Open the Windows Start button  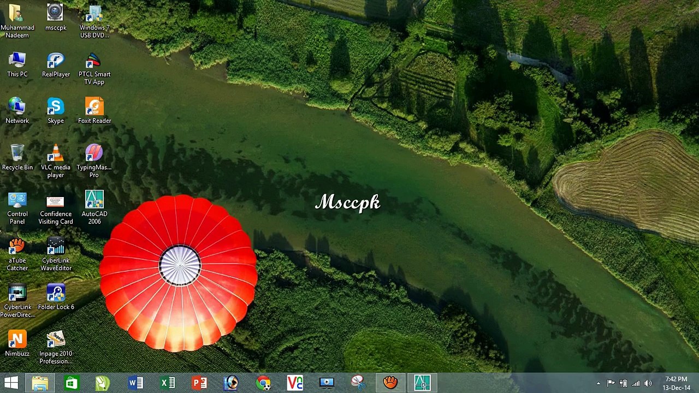pyautogui.click(x=11, y=383)
